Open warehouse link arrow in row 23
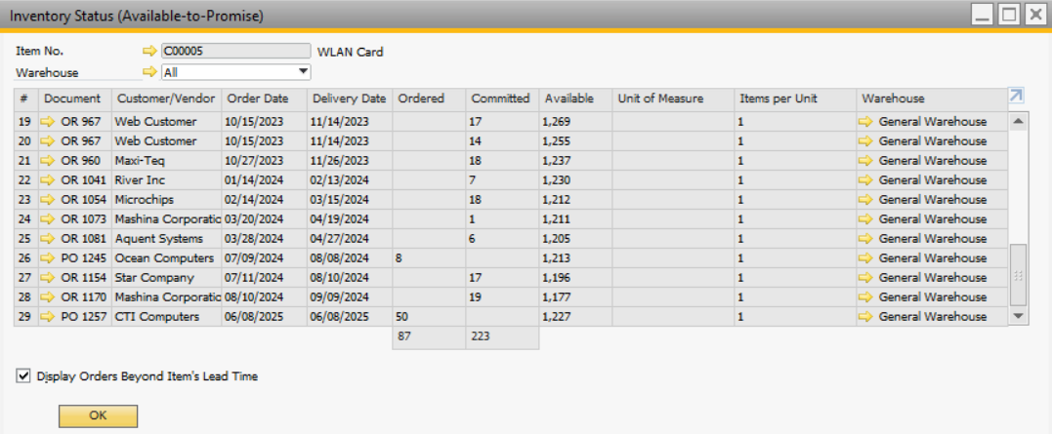This screenshot has height=434, width=1052. 866,200
